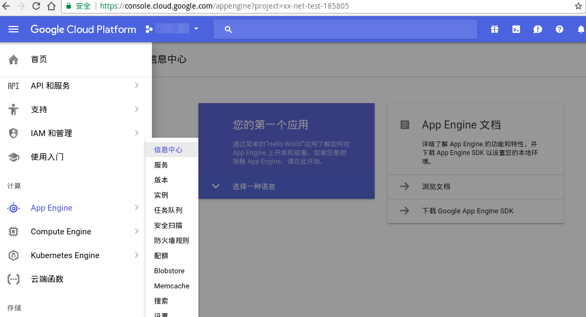Click the arrow icon beside 浏览文档

405,186
